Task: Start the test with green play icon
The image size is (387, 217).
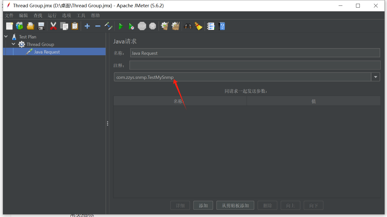Action: 121,26
